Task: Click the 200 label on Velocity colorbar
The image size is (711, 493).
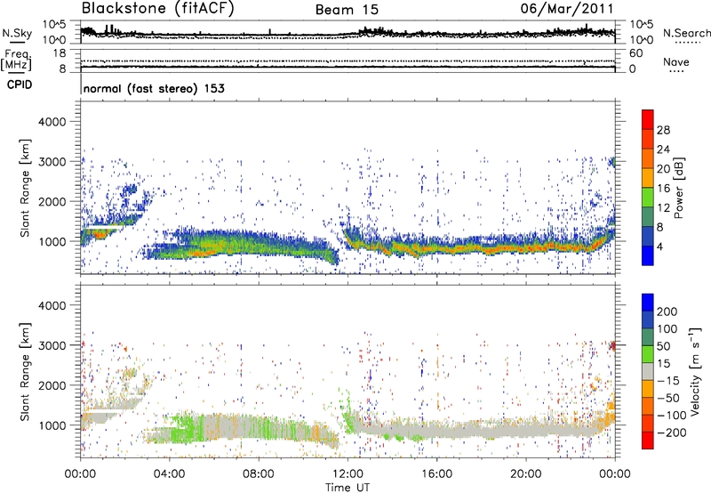Action: [667, 311]
